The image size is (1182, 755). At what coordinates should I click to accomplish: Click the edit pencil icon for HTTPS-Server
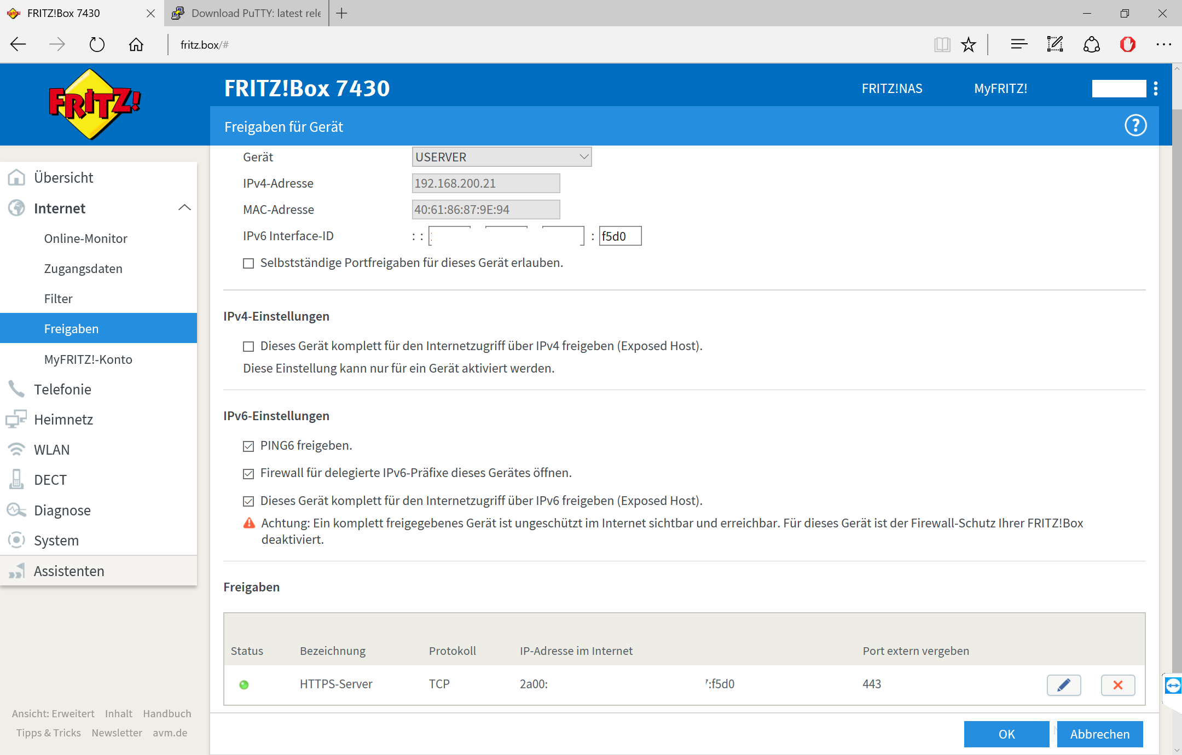pyautogui.click(x=1063, y=684)
